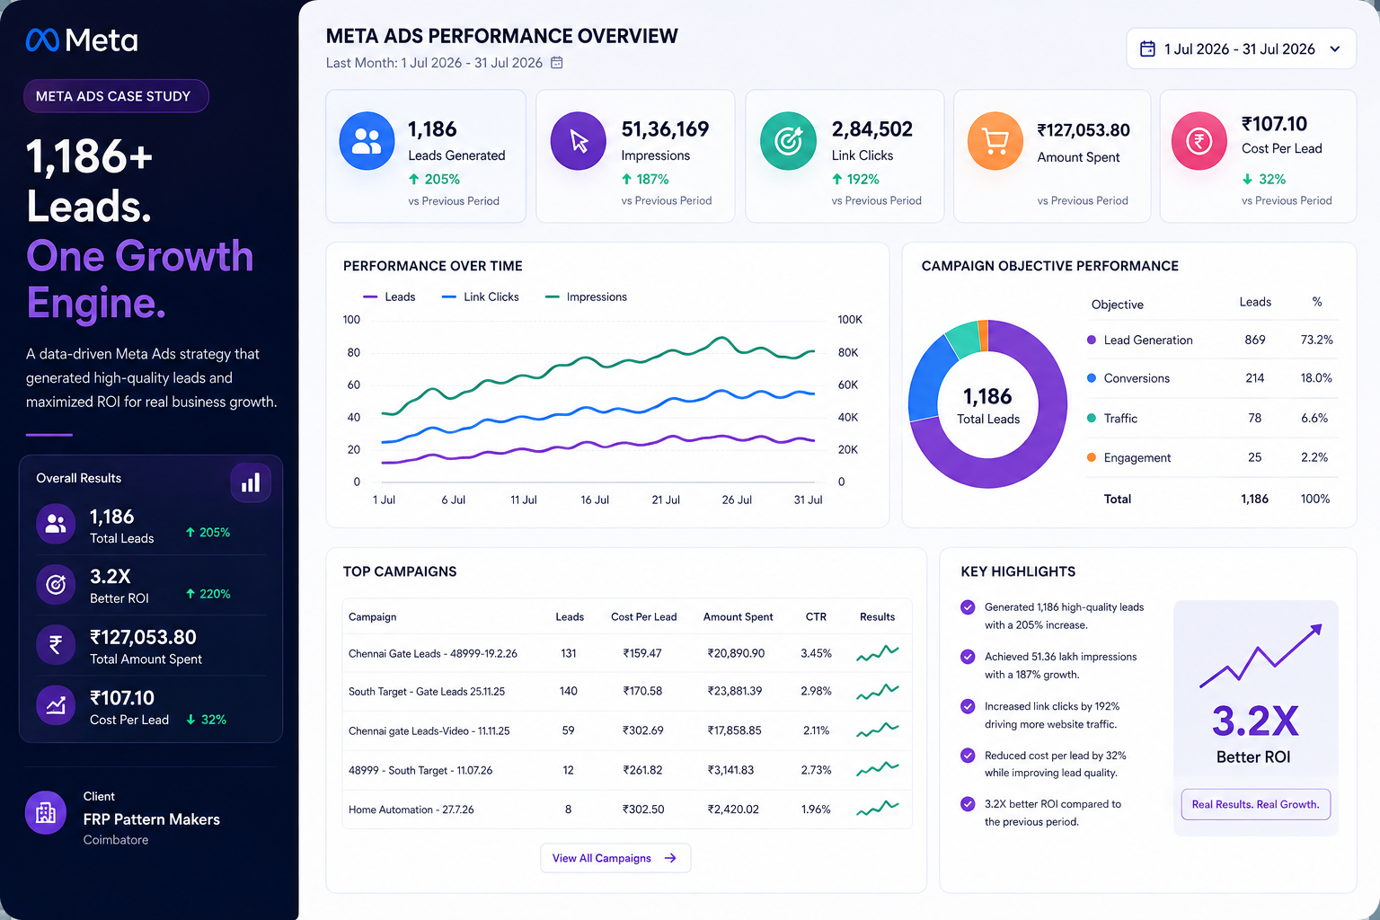Click the Cost Per Lead rupee icon
Screen dimensions: 1380x920
[1199, 141]
